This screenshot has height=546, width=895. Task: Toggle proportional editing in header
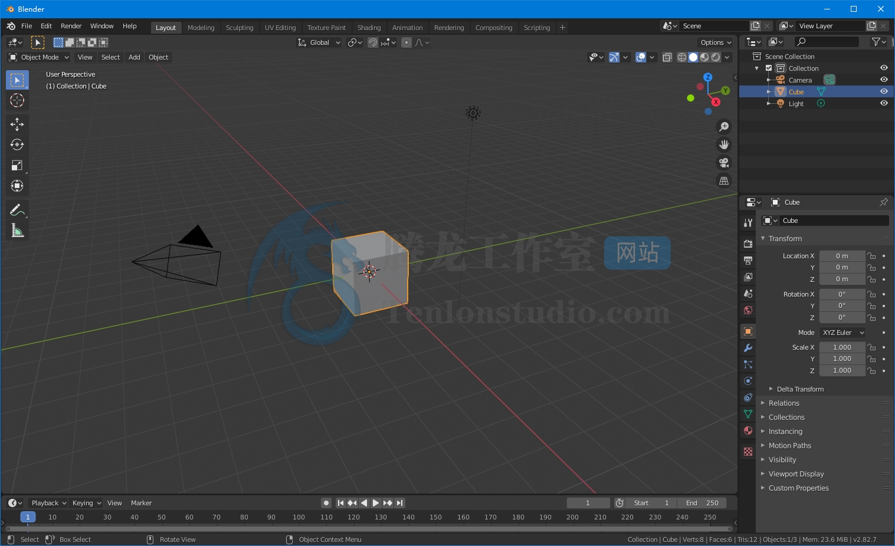[x=406, y=42]
